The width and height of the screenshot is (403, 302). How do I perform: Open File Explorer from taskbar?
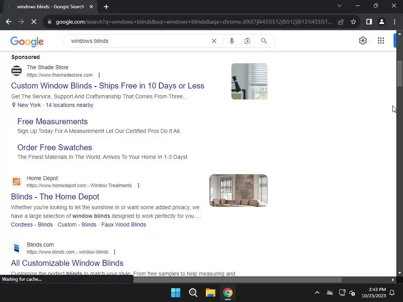pos(210,293)
